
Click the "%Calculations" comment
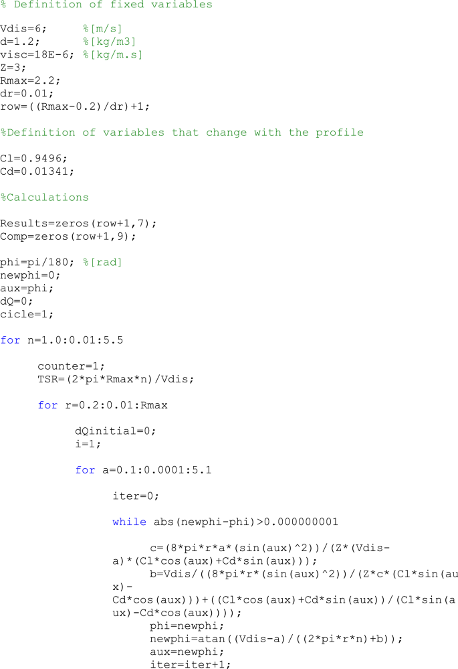[45, 198]
